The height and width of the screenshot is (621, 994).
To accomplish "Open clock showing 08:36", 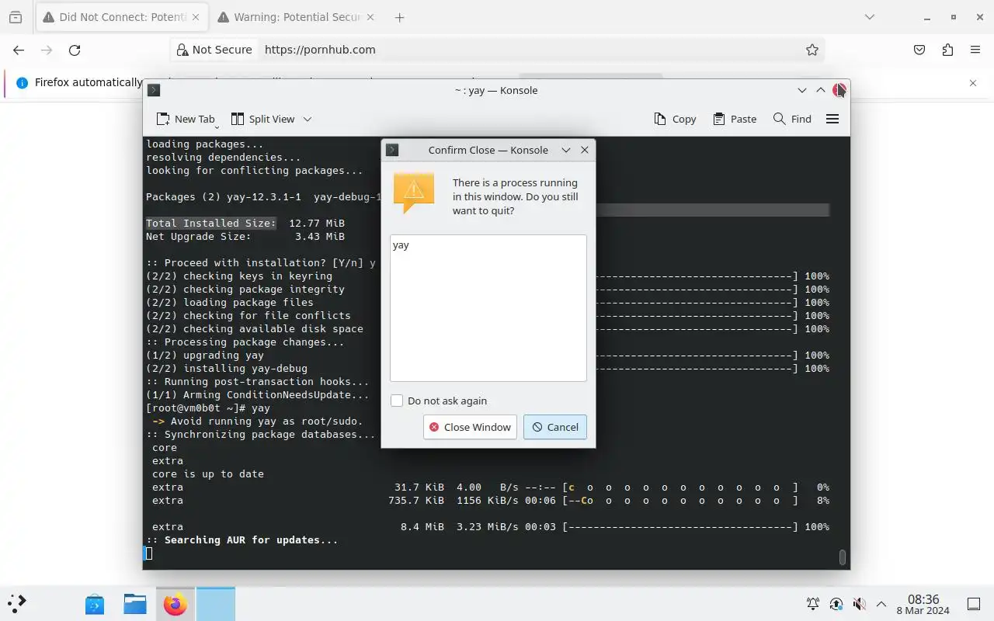I will (x=923, y=604).
